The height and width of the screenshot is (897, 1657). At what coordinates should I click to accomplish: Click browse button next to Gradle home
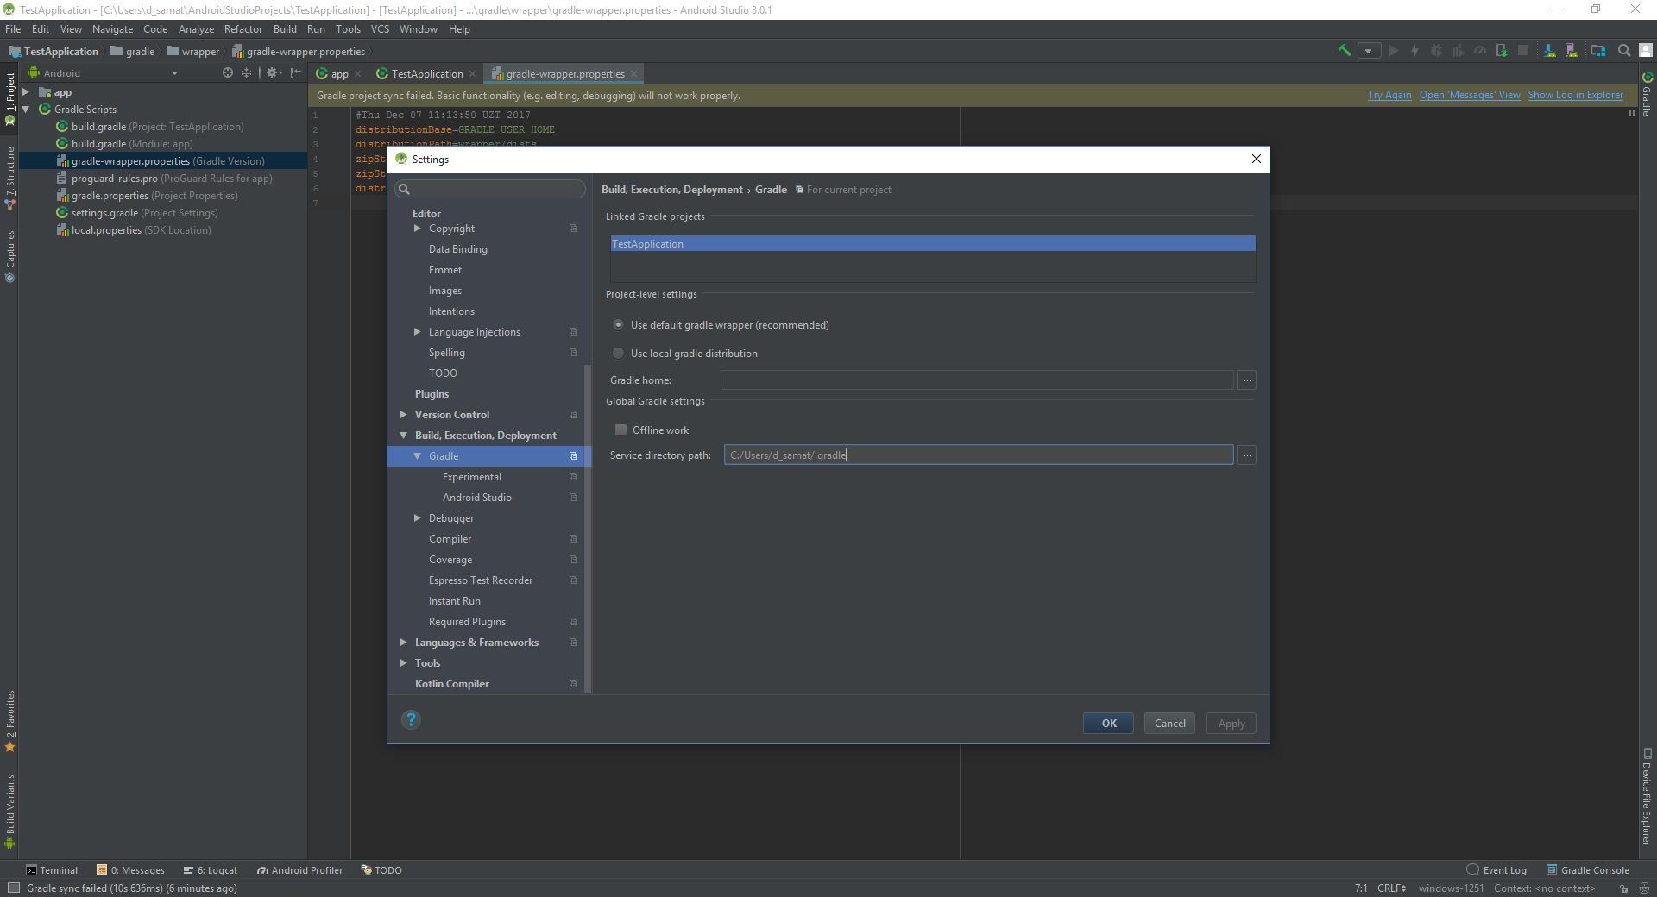click(1246, 380)
